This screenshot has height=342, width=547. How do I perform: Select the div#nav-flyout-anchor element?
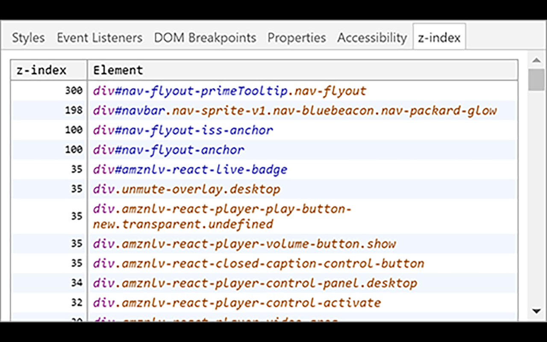coord(169,150)
